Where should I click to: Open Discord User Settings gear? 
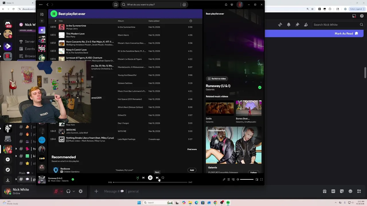point(81,191)
